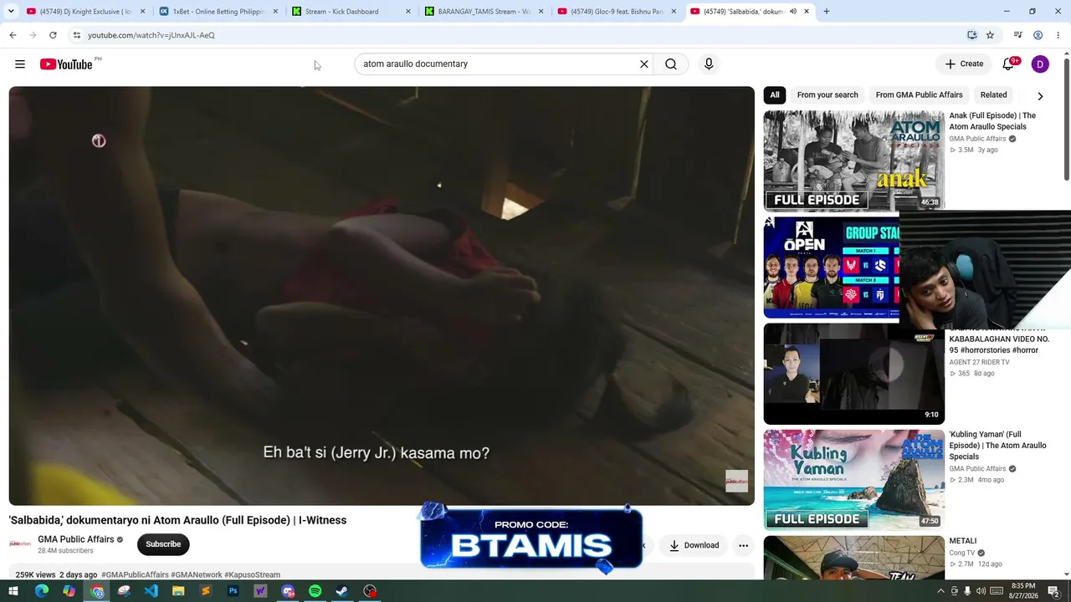
Task: Open the Anak (Full Episode) video title
Action: pyautogui.click(x=992, y=121)
